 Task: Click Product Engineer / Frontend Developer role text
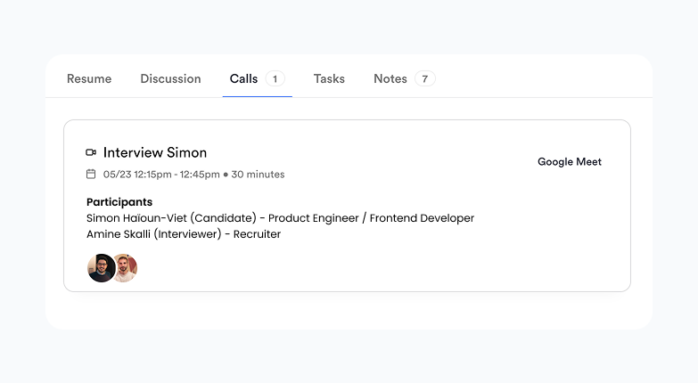tap(371, 218)
